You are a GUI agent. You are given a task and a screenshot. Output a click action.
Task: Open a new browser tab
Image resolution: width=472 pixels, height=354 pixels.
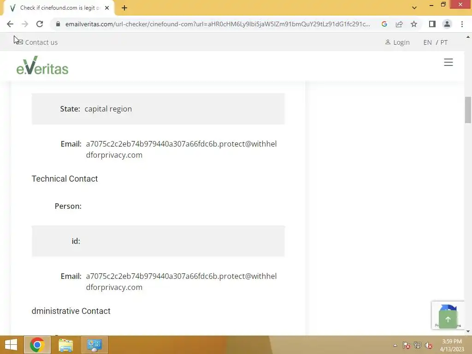coord(124,8)
